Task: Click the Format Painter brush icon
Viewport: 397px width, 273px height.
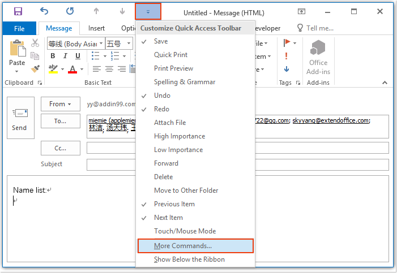Action: (35, 69)
